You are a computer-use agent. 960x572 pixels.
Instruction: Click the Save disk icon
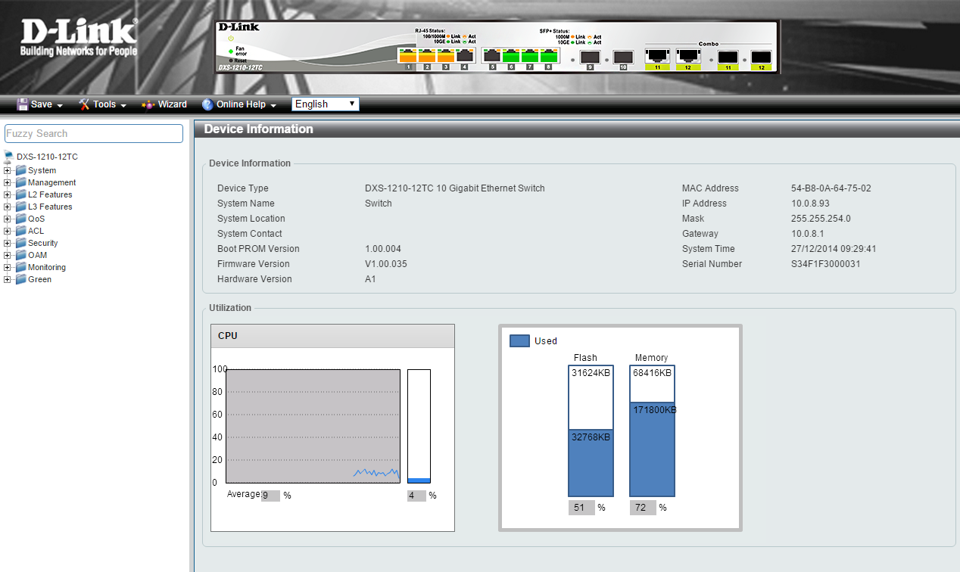pyautogui.click(x=23, y=104)
